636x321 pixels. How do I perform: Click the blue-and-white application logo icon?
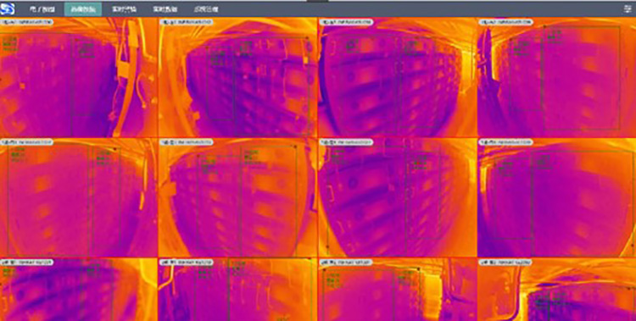8,8
